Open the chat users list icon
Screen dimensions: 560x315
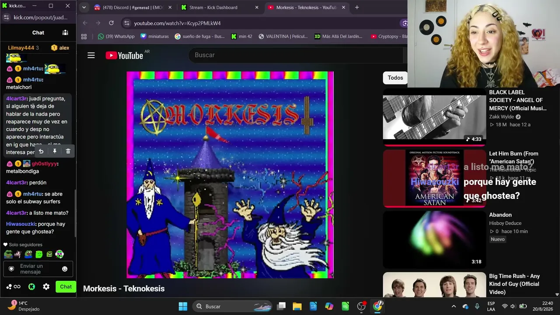(65, 32)
